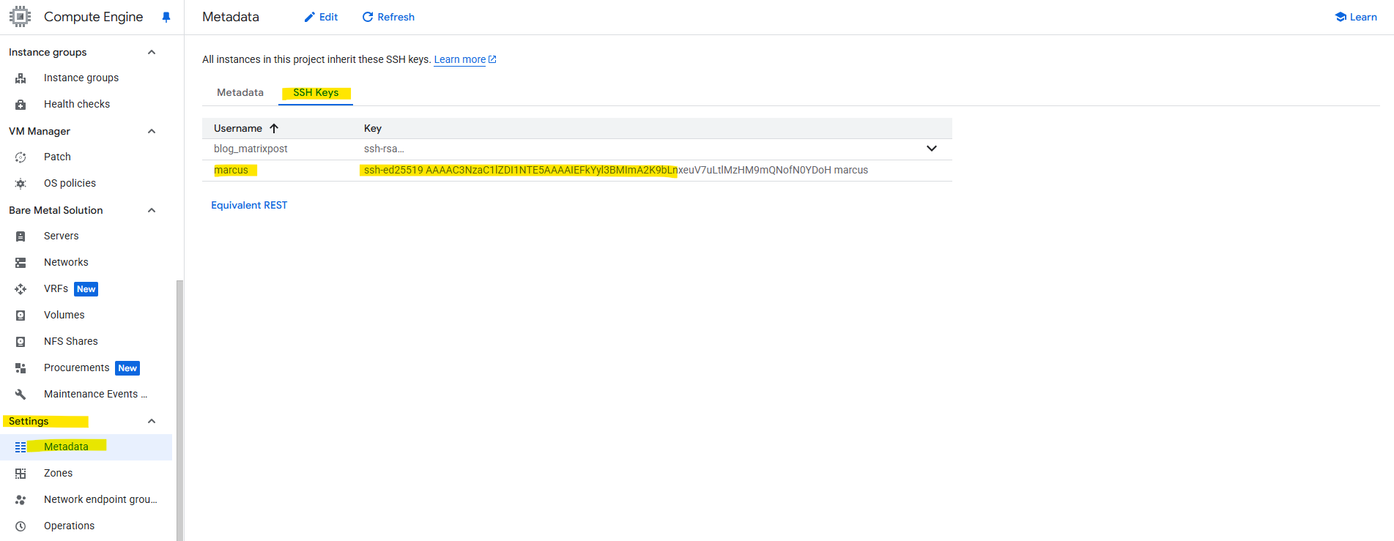Click the ssh-ed25519 key text for marcus
The width and height of the screenshot is (1394, 541).
pyautogui.click(x=616, y=170)
